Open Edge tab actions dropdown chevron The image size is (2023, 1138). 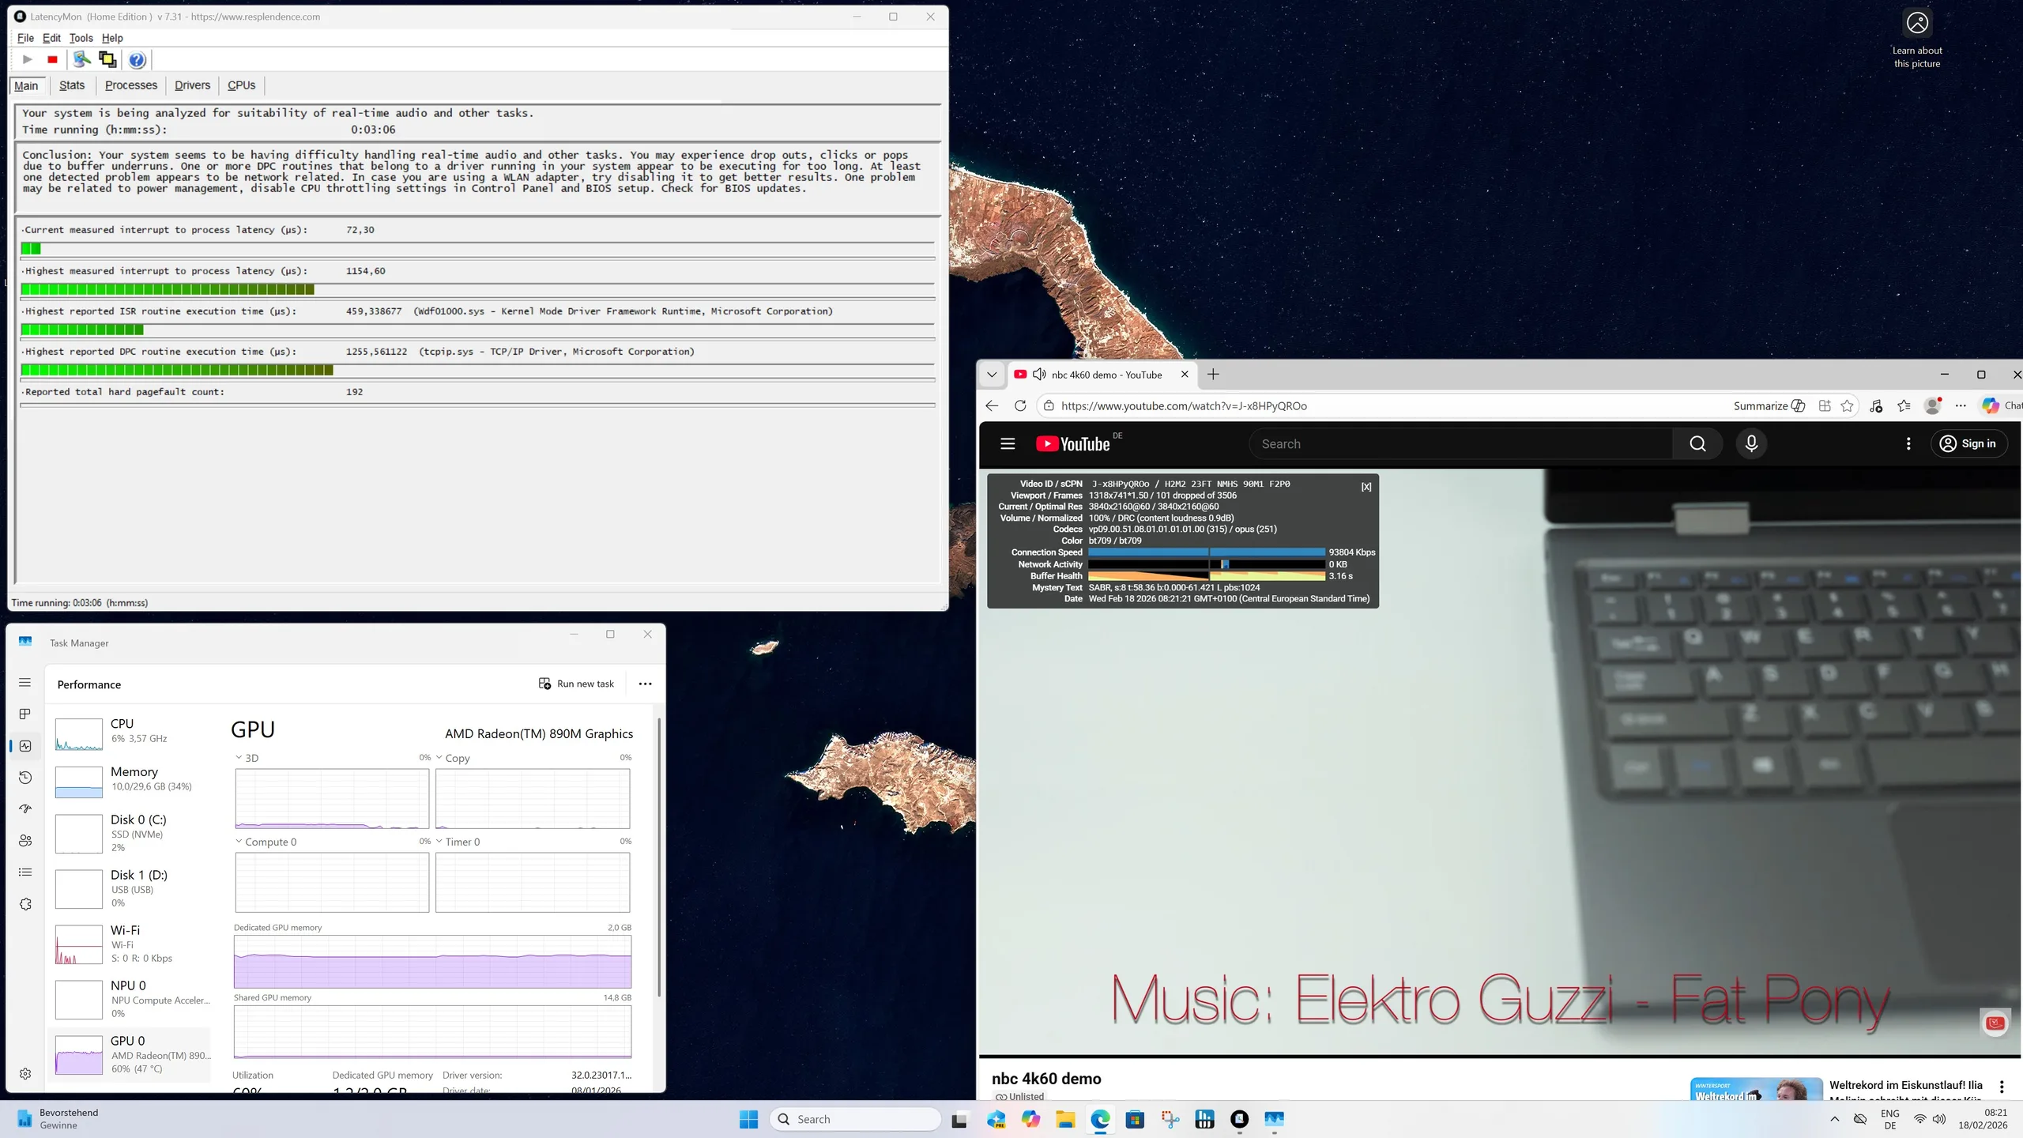(x=992, y=375)
